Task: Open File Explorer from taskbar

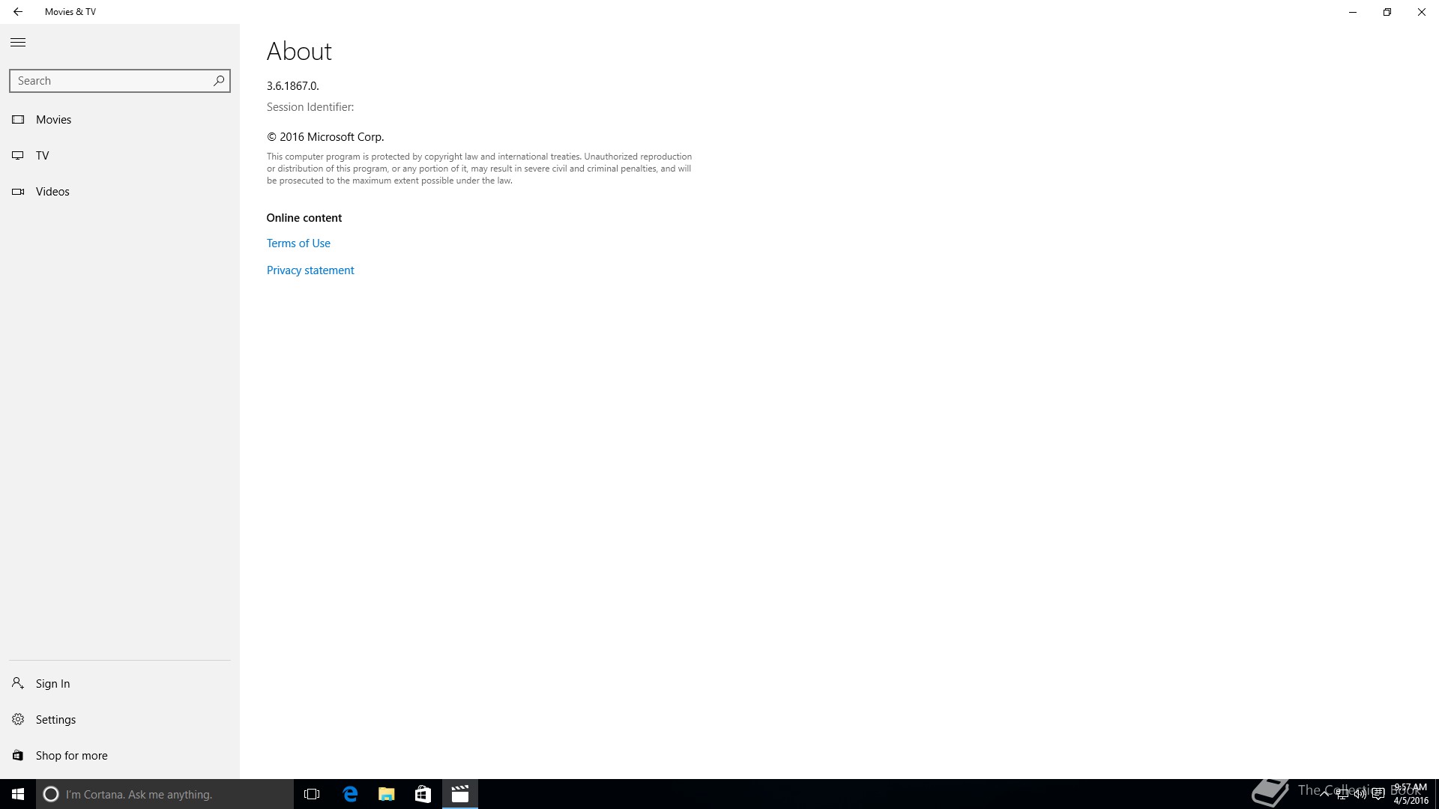Action: pyautogui.click(x=387, y=794)
